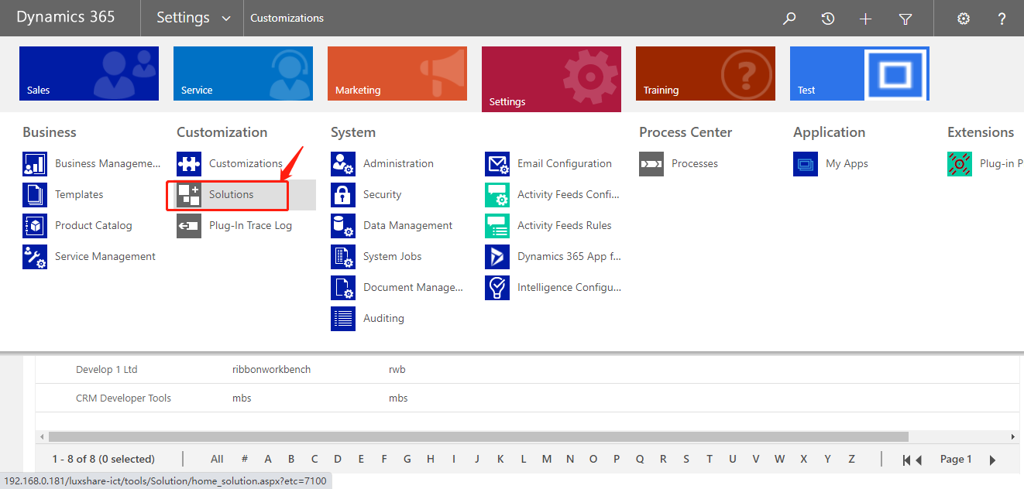Open Processes in Process Center
The image size is (1024, 489).
click(x=695, y=163)
